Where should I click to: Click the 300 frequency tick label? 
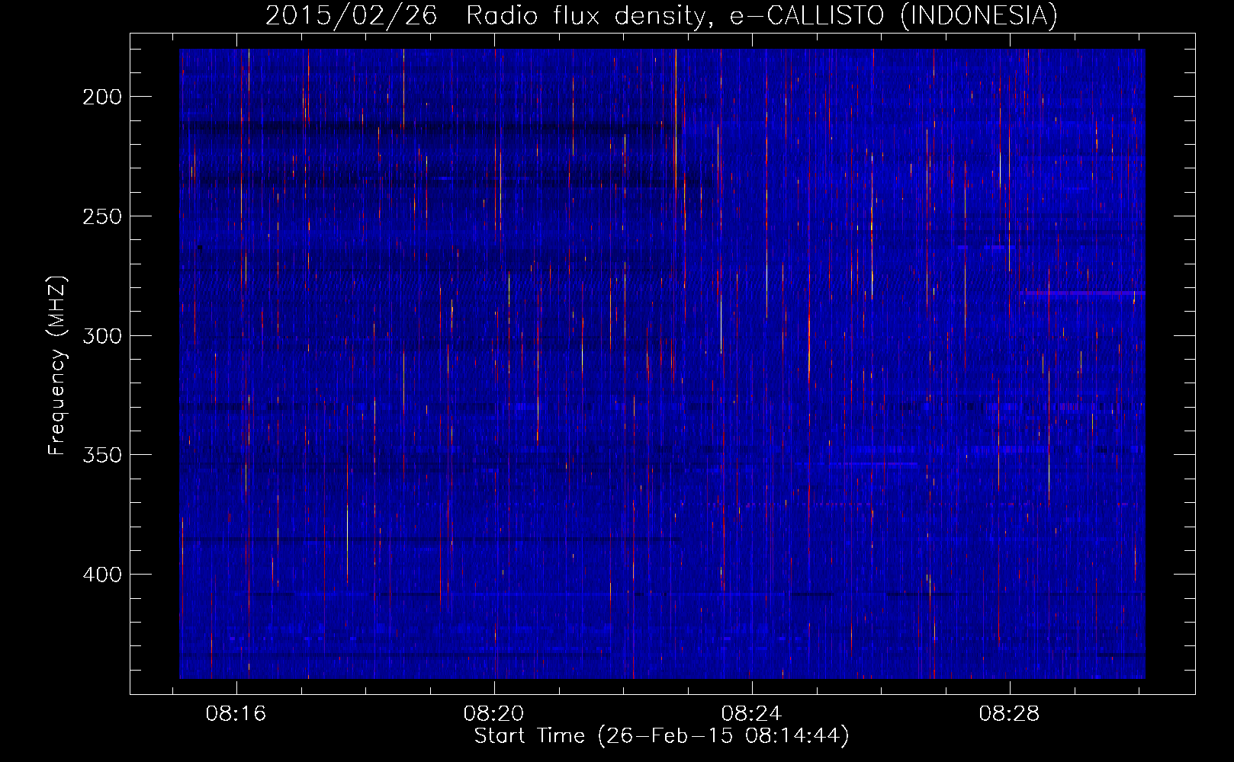point(102,336)
